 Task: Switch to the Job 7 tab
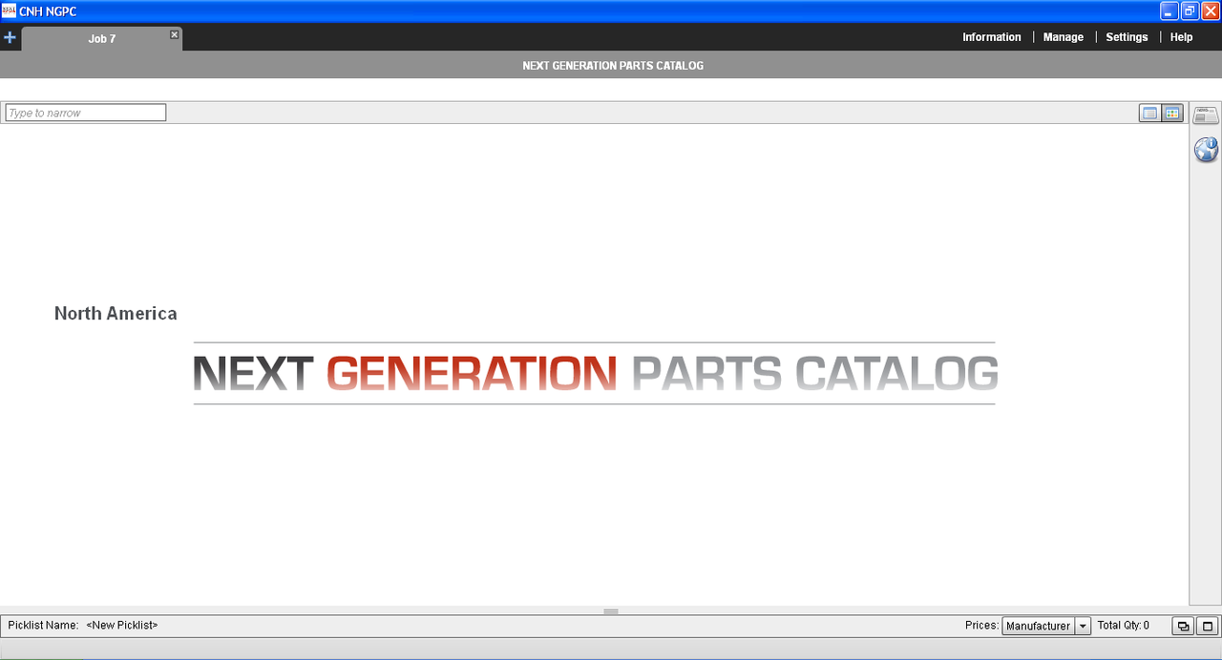pyautogui.click(x=101, y=39)
